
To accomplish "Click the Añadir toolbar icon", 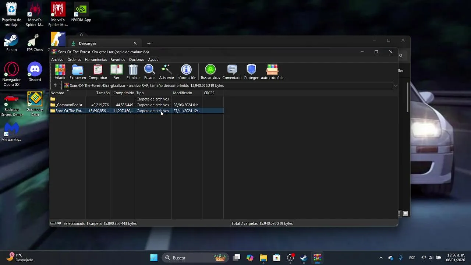I will pyautogui.click(x=60, y=72).
